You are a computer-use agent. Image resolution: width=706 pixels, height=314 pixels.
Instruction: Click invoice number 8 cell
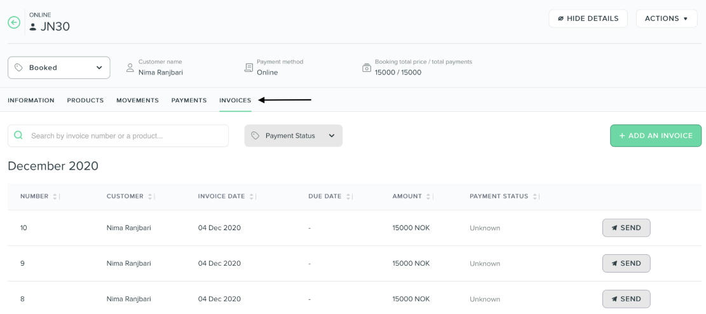pos(22,299)
